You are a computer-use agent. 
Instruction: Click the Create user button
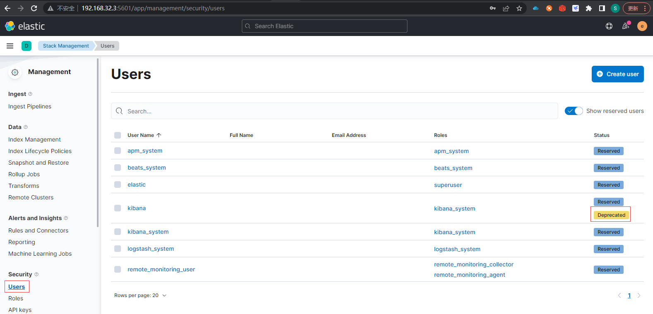coord(617,74)
